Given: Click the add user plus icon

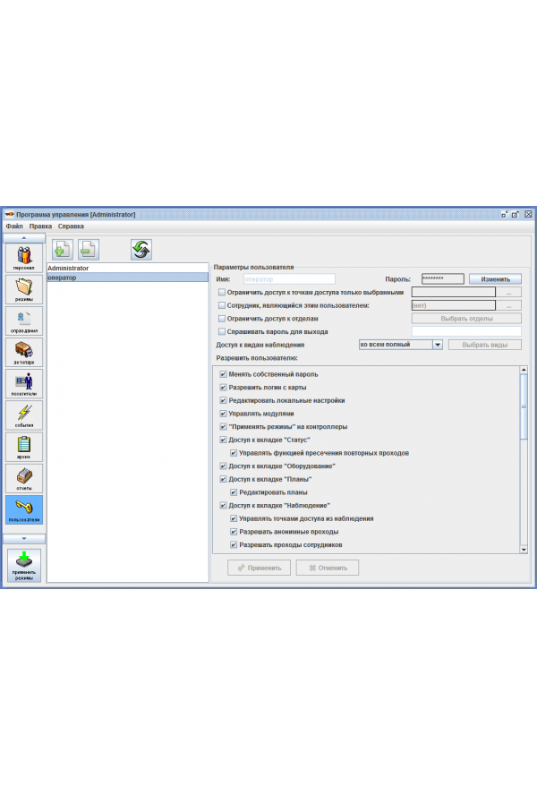Looking at the screenshot, I should click(x=63, y=250).
